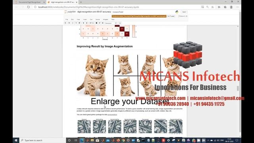Screen dimensions: 254x143
Task: Open browser settings ellipsis menu
Action: (x=237, y=7)
